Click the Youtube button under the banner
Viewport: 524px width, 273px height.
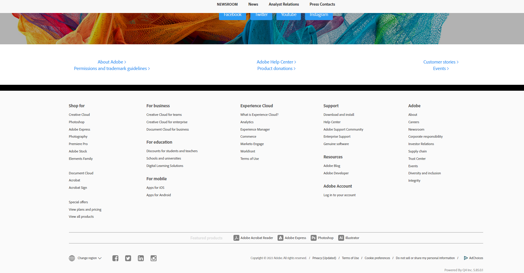(288, 14)
